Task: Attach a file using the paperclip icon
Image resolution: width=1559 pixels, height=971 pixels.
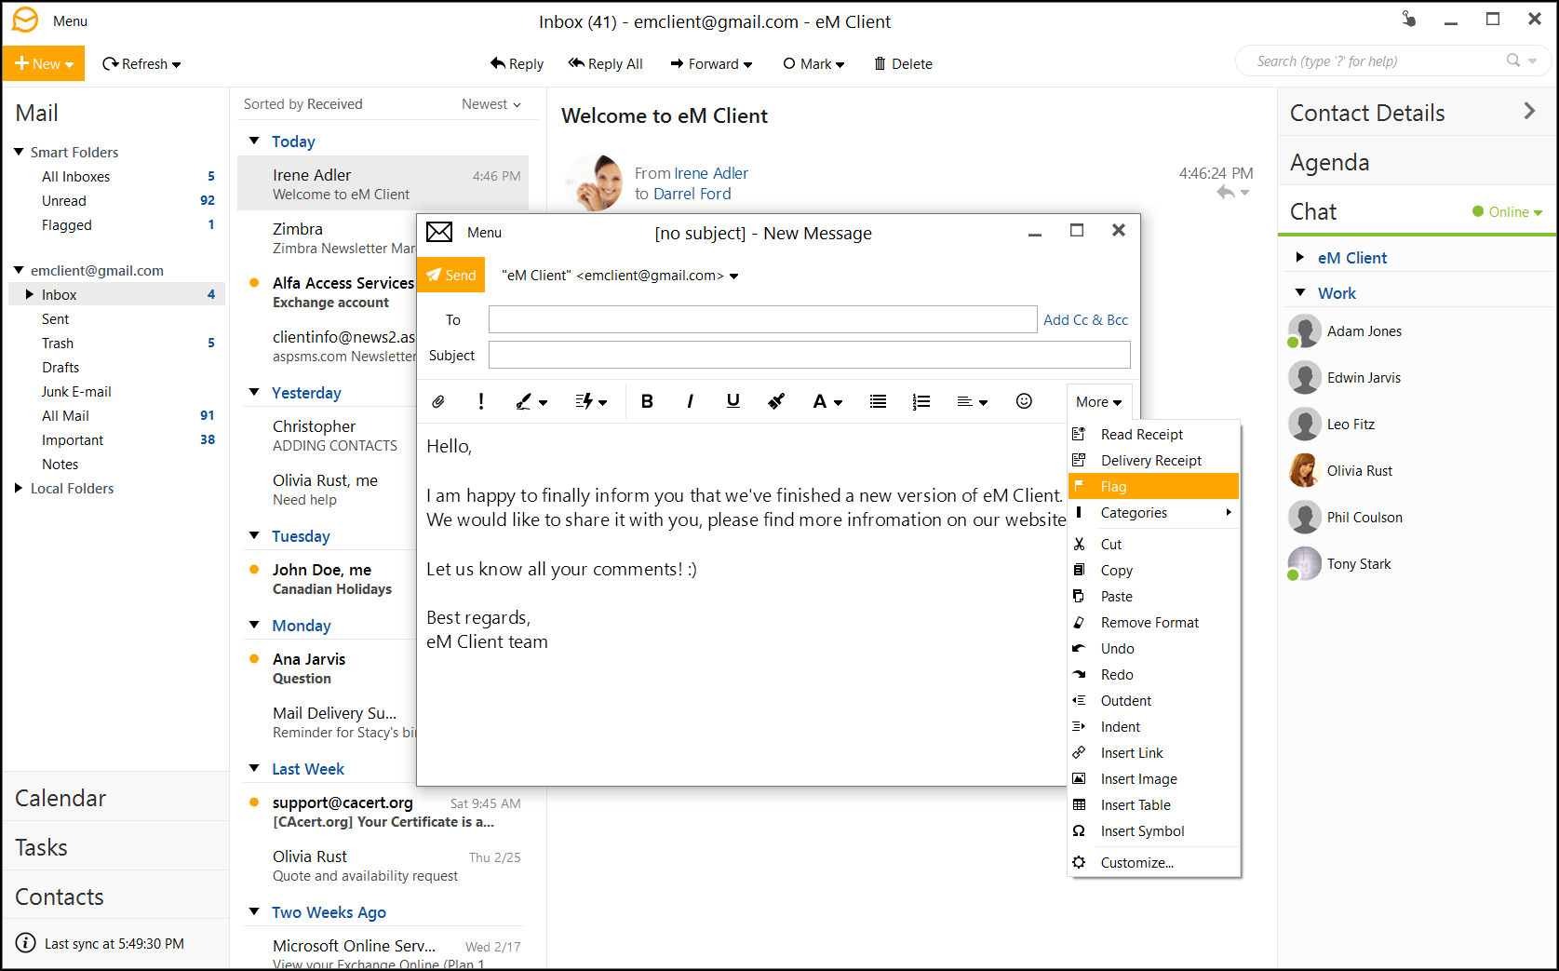Action: click(437, 401)
